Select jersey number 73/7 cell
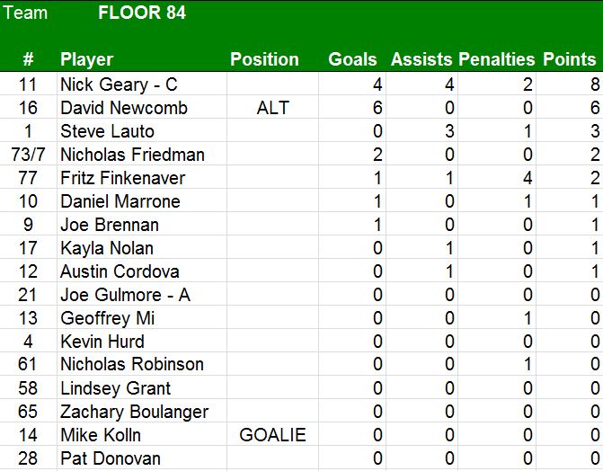603x471 pixels. click(x=28, y=155)
